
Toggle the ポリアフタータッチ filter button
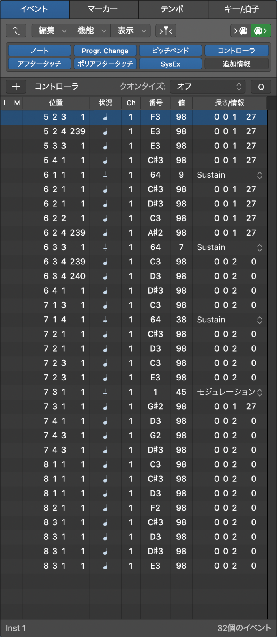point(105,64)
